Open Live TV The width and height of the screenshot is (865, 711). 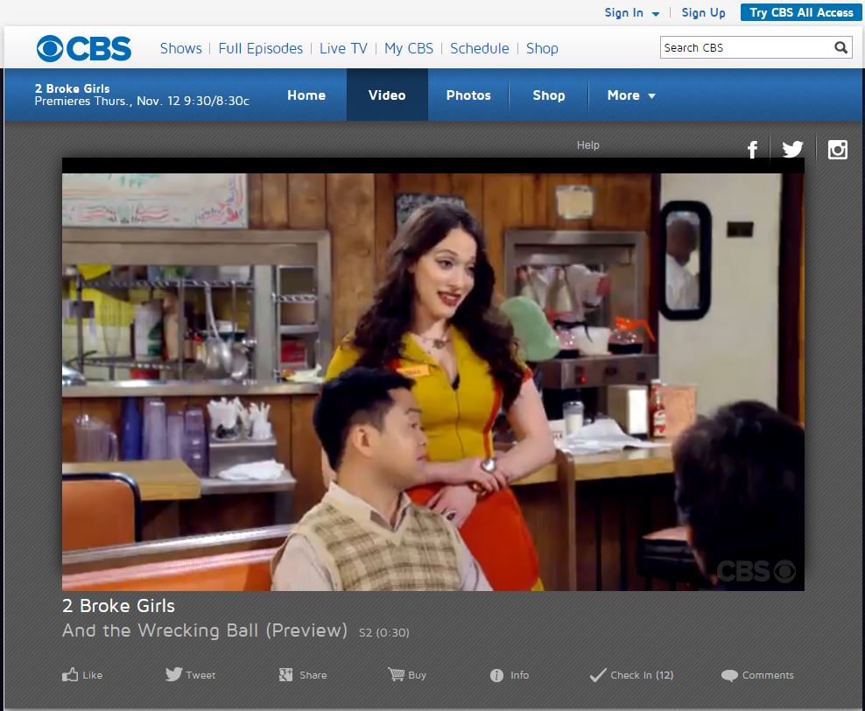tap(343, 48)
